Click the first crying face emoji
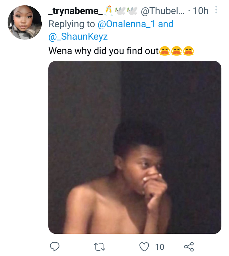Screen dimensions: 229x256 click(x=165, y=51)
